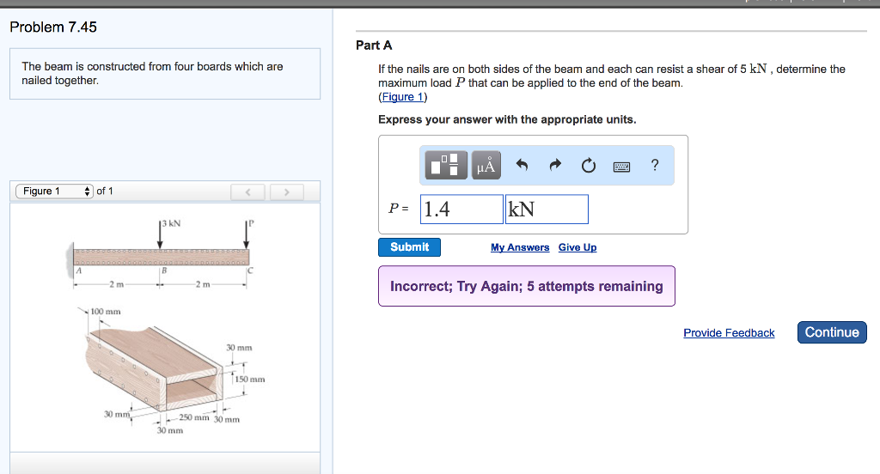Click the Provide Feedback link
Viewport: 880px width, 474px height.
(x=729, y=333)
